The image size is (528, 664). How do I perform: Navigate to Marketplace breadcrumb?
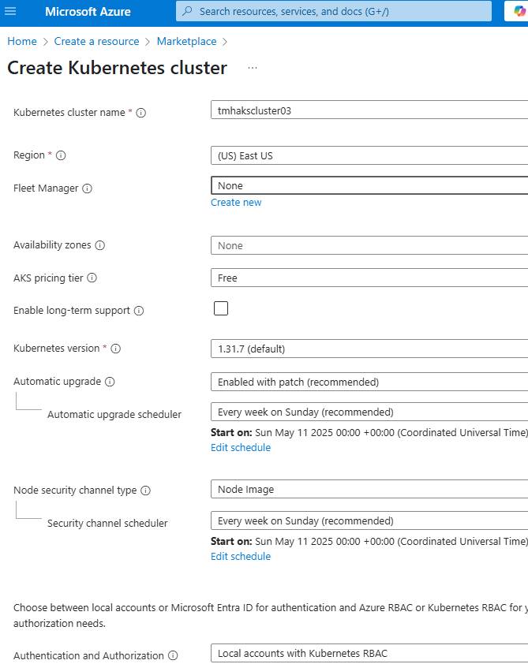pos(186,41)
